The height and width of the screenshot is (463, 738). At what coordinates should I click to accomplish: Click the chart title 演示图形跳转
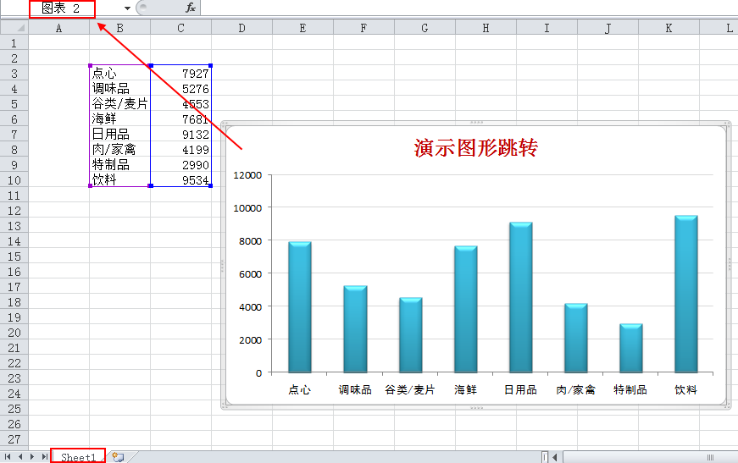coord(476,147)
